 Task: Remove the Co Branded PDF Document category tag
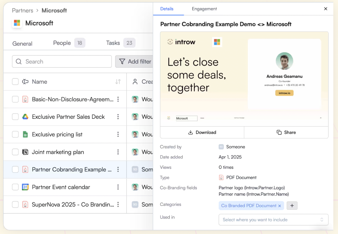pyautogui.click(x=279, y=206)
